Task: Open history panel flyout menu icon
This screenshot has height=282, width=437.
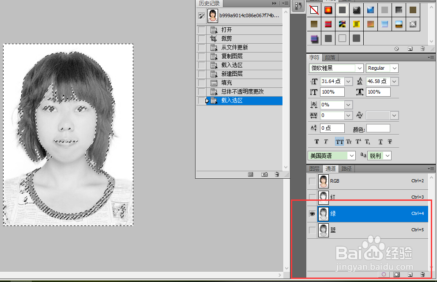Action: coord(285,4)
